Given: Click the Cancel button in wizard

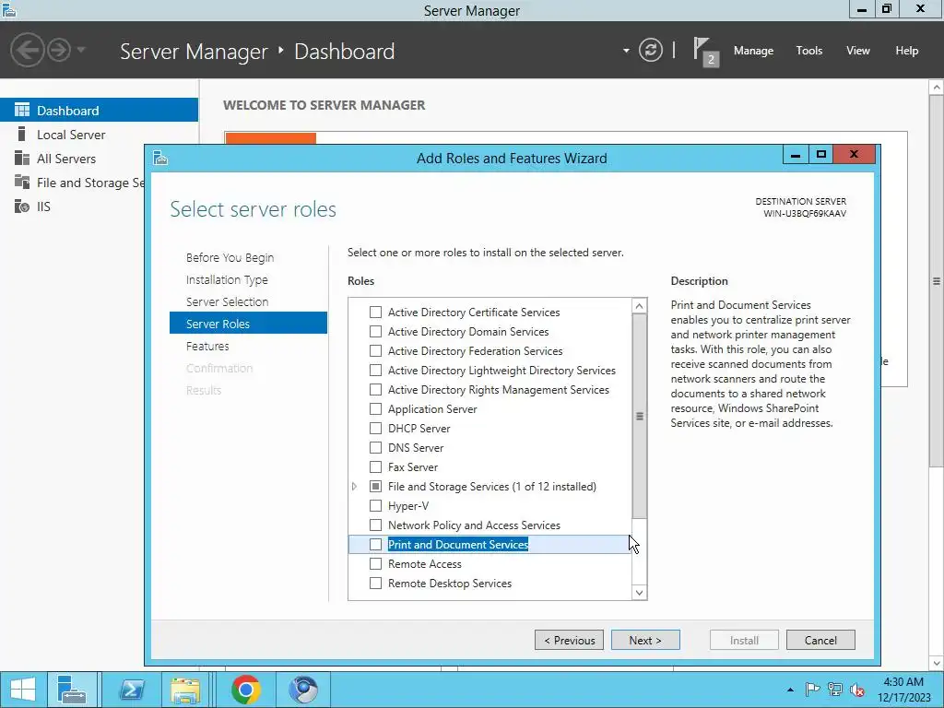Looking at the screenshot, I should pos(820,640).
